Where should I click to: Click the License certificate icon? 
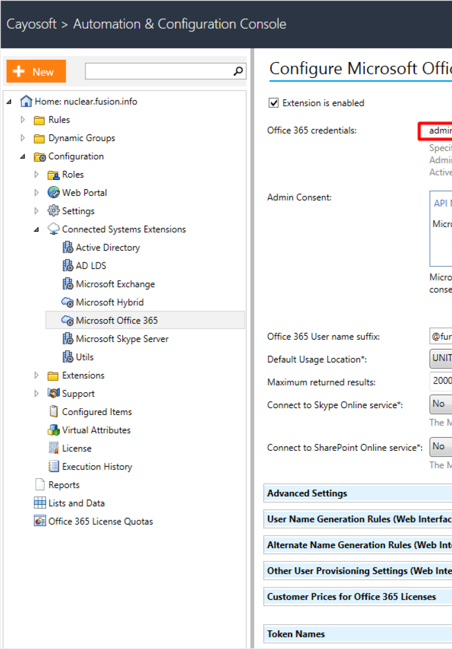[54, 448]
